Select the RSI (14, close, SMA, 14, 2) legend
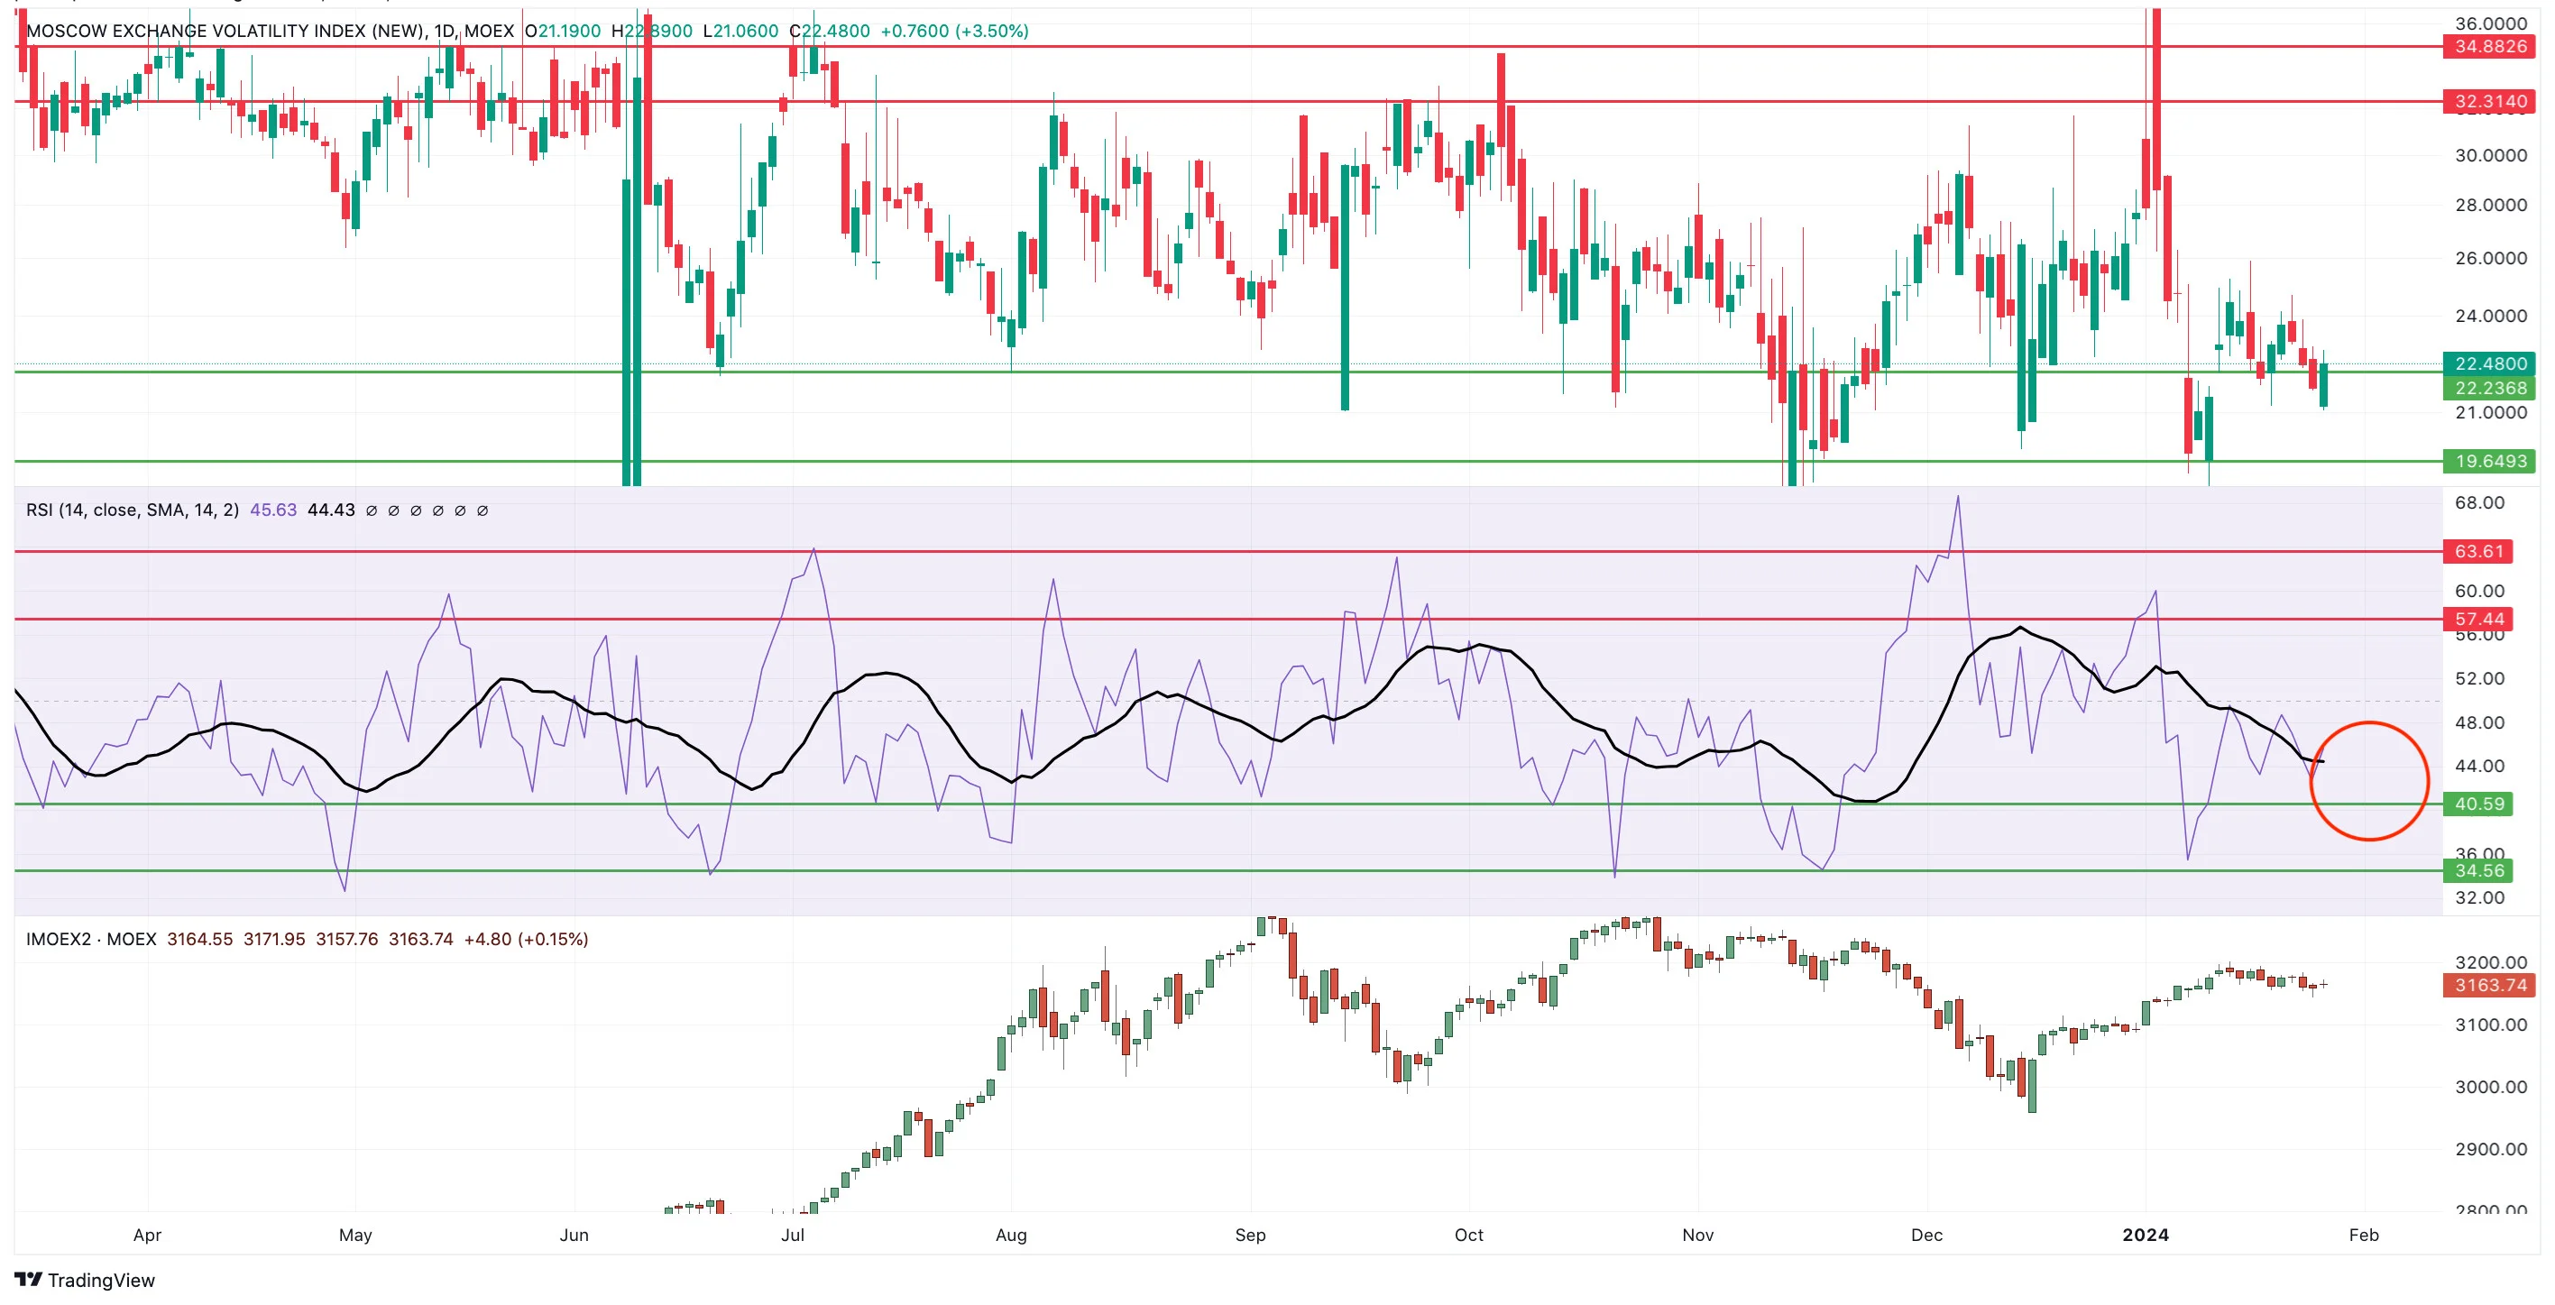The image size is (2555, 1305). coord(132,510)
